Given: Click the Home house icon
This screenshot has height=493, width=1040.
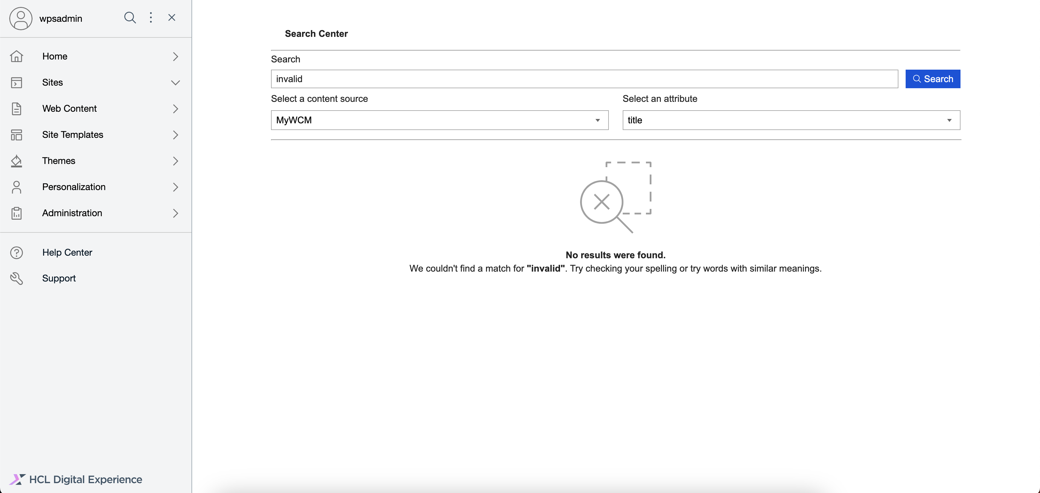Looking at the screenshot, I should (x=17, y=56).
